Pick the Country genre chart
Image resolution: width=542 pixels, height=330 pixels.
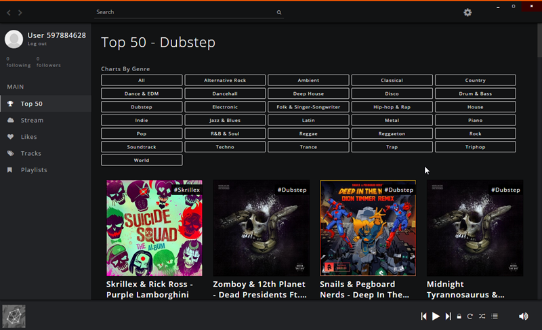pyautogui.click(x=476, y=80)
